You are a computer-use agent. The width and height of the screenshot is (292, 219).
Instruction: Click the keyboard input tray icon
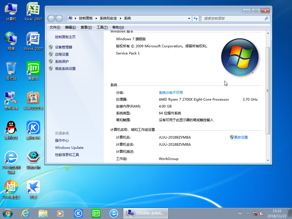(240, 213)
